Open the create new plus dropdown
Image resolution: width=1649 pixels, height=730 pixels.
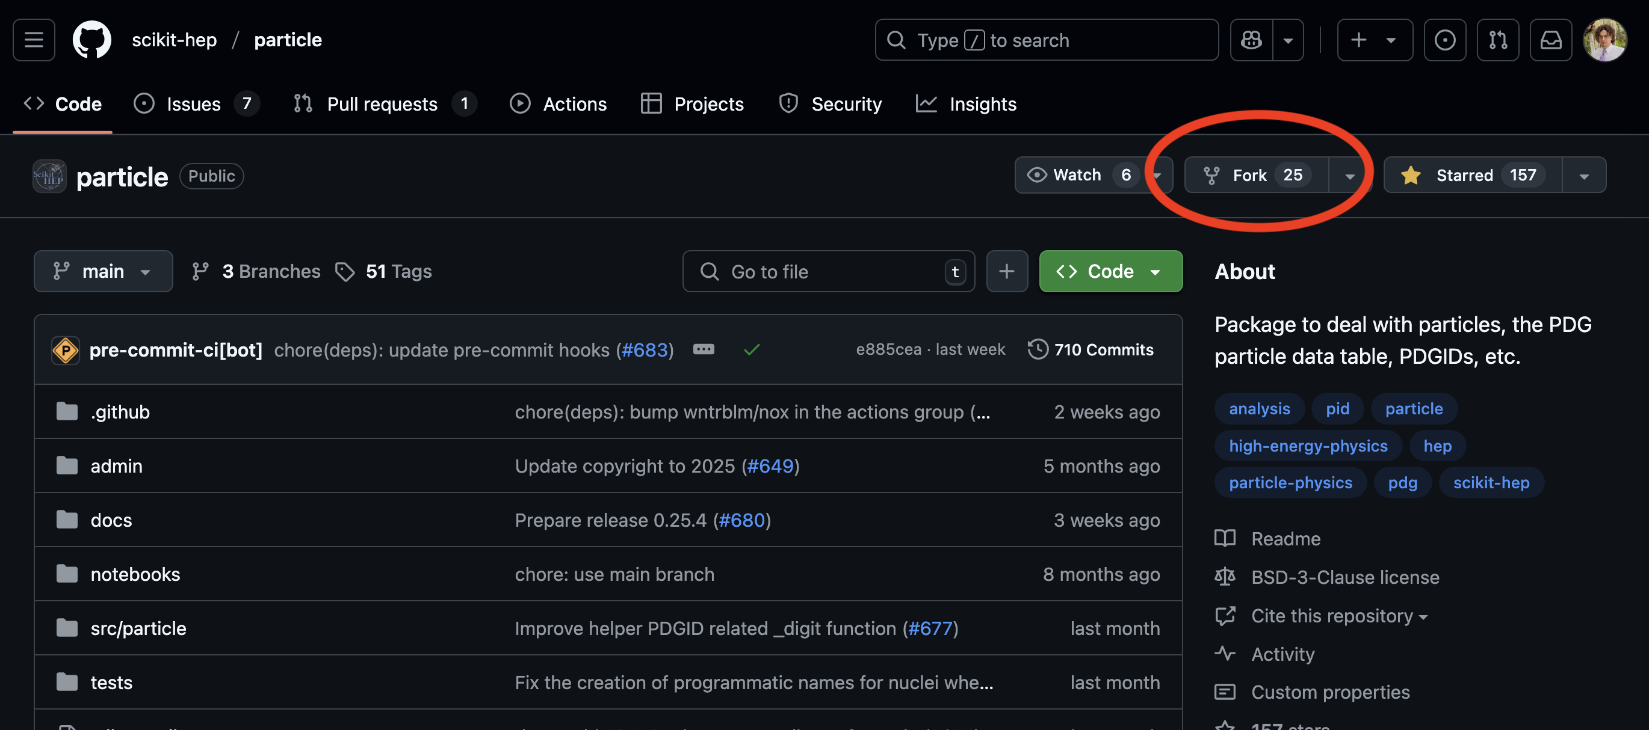1375,40
